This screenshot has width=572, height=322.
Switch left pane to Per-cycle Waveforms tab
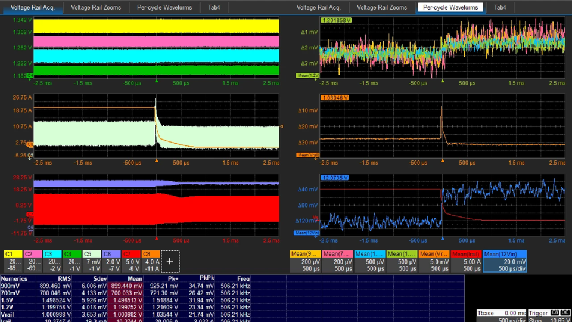click(164, 7)
